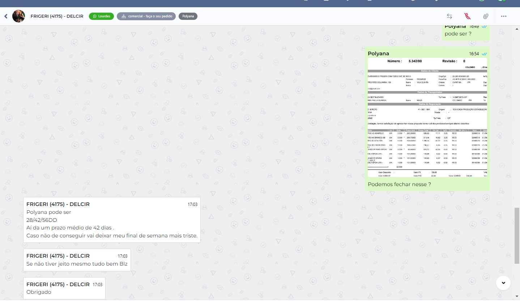Click the contact name FRIGERI (4175) - DELCIR
Screen dimensions: 520x301
tap(57, 16)
